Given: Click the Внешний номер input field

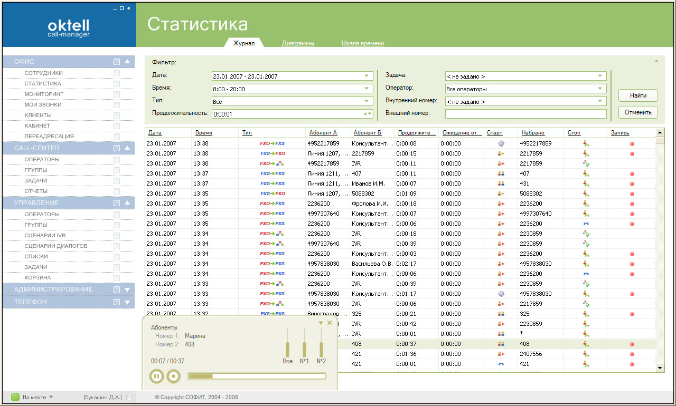Looking at the screenshot, I should click(x=526, y=114).
